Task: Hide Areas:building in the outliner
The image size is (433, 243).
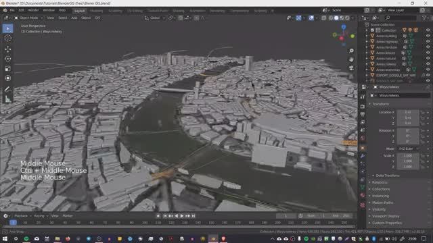Action: point(428,36)
